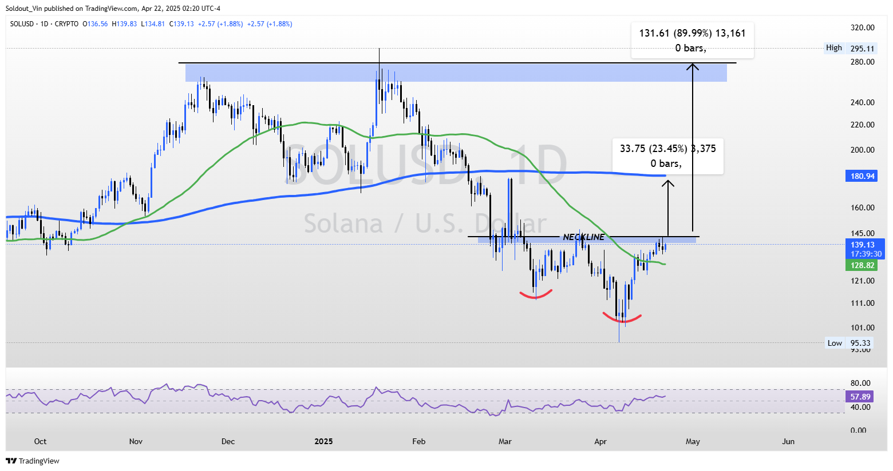The width and height of the screenshot is (893, 471).
Task: Click the High 295.11 price marker
Action: [x=850, y=49]
